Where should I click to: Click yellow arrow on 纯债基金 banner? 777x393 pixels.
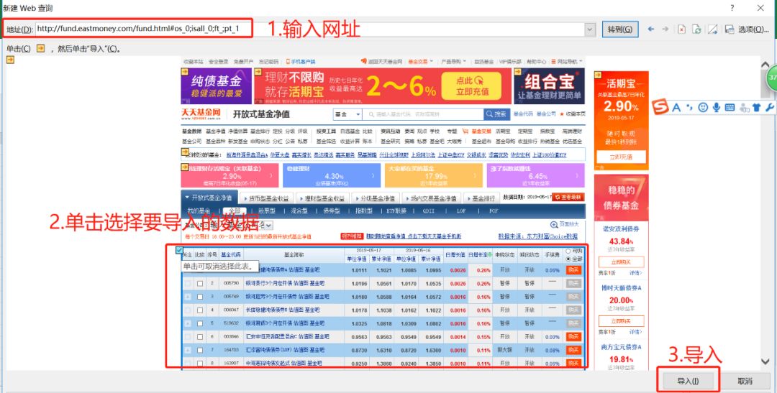[x=185, y=72]
